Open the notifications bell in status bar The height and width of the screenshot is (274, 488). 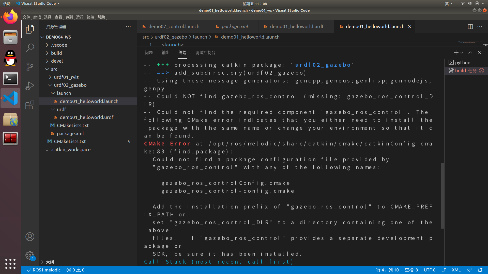[x=480, y=270]
